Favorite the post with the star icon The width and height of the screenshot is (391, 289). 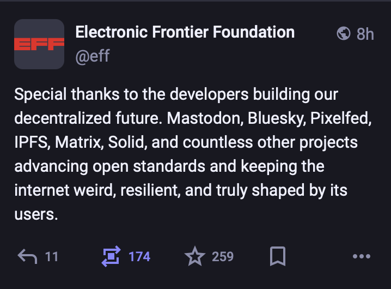pos(194,256)
